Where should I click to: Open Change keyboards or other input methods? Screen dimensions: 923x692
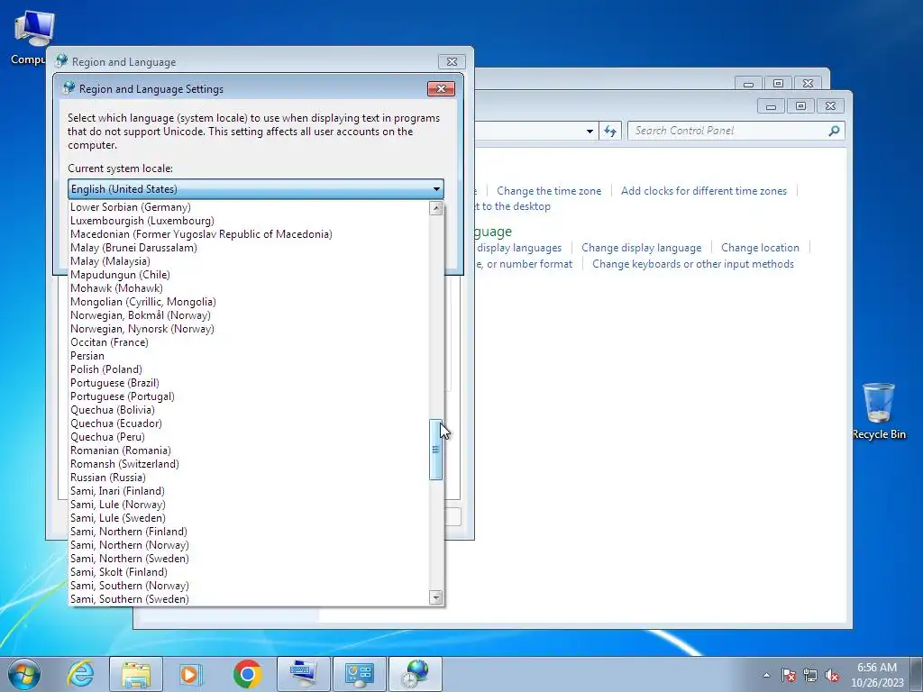pyautogui.click(x=693, y=264)
